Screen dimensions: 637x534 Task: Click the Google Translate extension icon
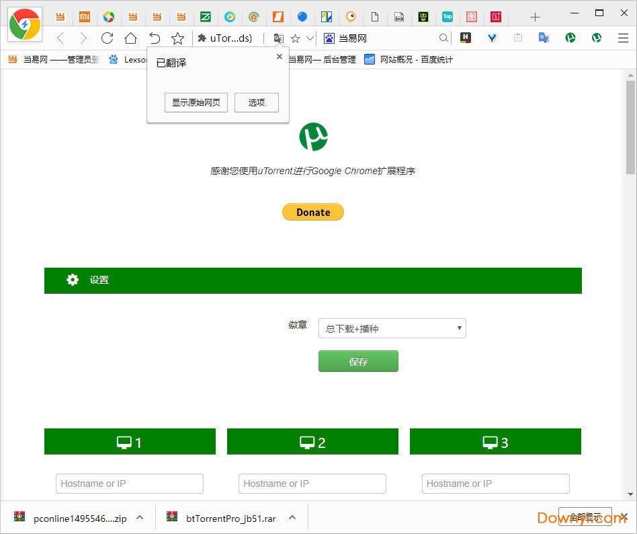click(x=544, y=38)
